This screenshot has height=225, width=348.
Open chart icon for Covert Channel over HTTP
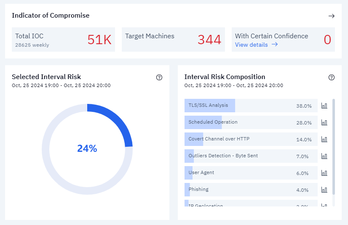324,139
